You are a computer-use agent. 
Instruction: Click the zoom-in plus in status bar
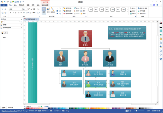point(145,111)
